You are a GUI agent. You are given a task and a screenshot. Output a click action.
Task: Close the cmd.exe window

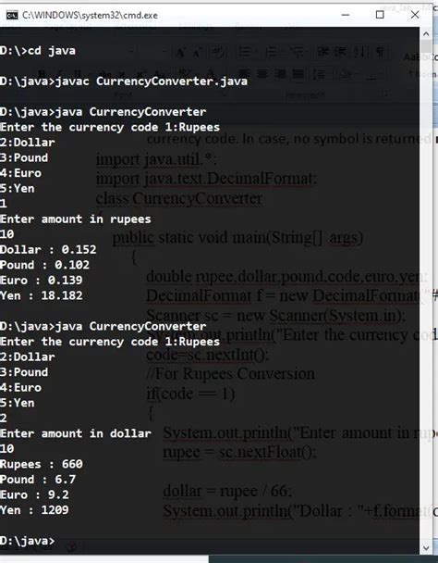coord(415,15)
